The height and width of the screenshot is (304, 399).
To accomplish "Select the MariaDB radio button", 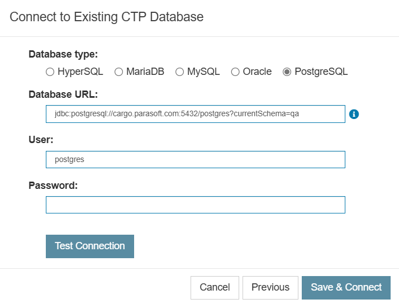I will pyautogui.click(x=118, y=72).
